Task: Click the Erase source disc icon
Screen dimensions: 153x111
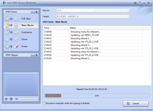Action: coord(7,46)
